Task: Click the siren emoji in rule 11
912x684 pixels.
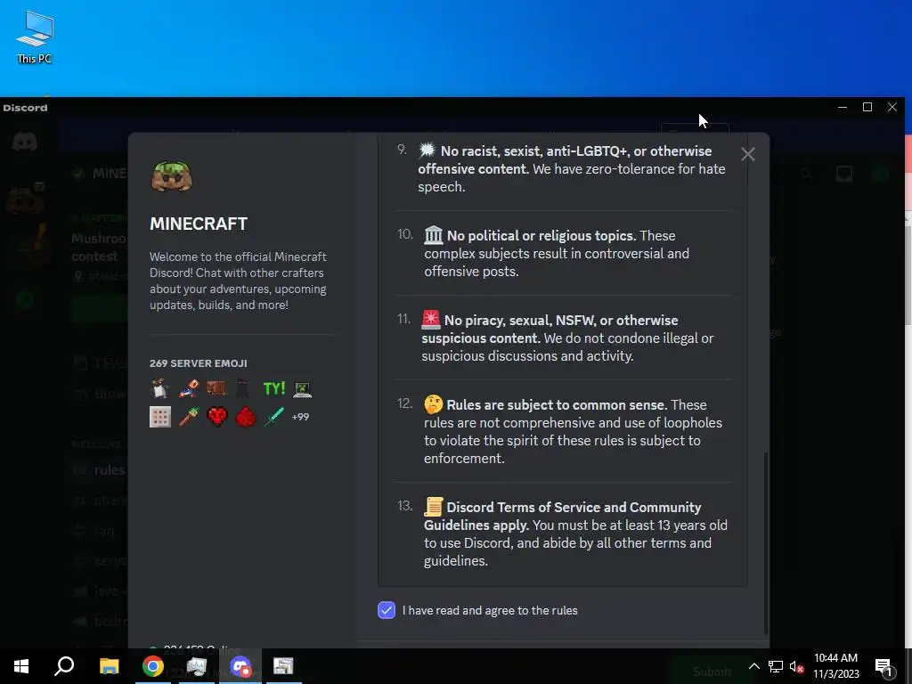Action: [431, 320]
